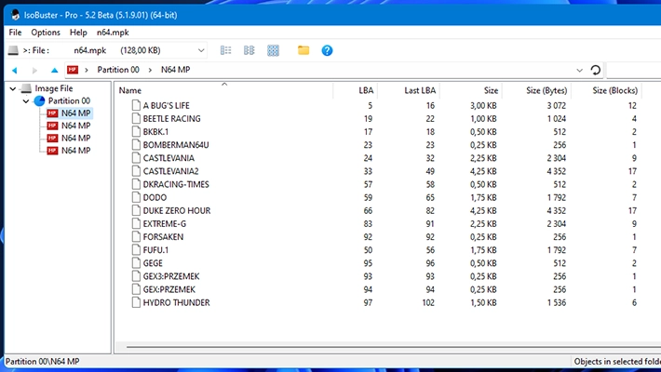Click the MP icon in the breadcrumb bar
Image resolution: width=661 pixels, height=372 pixels.
(73, 70)
